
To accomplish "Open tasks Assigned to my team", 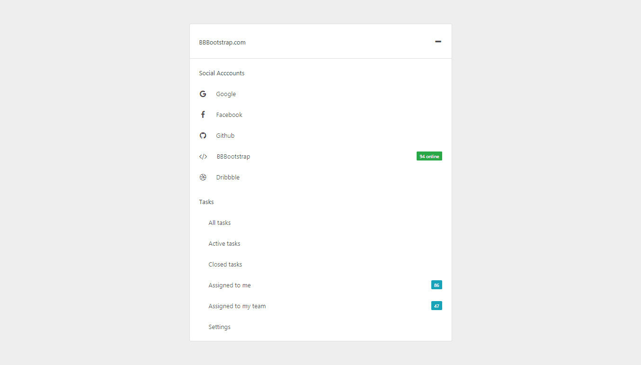I will (237, 306).
